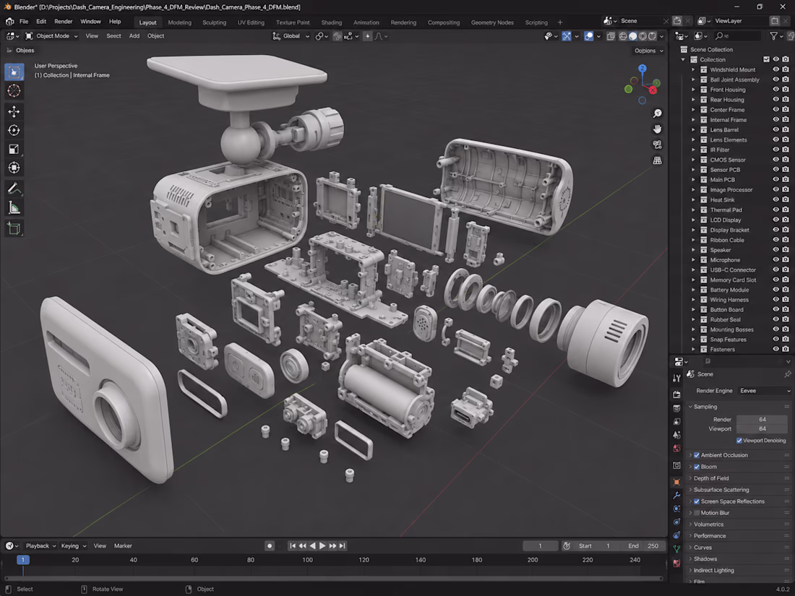Expand the Volumetrics panel
Image resolution: width=795 pixels, height=596 pixels.
click(x=708, y=524)
